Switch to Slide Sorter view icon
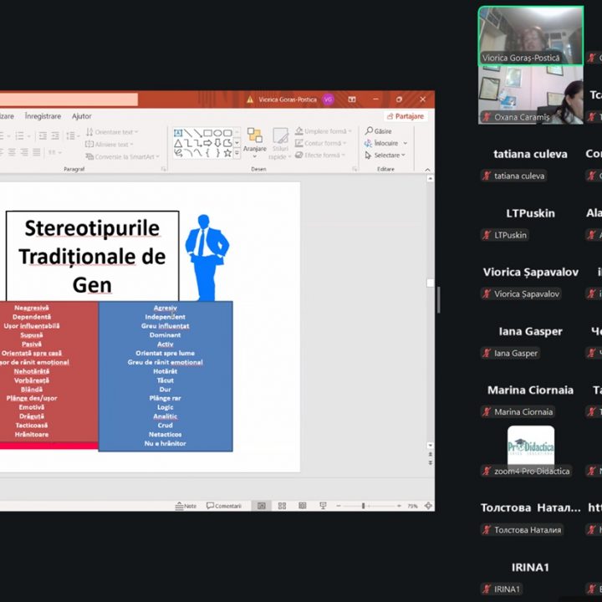This screenshot has width=602, height=602. pyautogui.click(x=281, y=506)
